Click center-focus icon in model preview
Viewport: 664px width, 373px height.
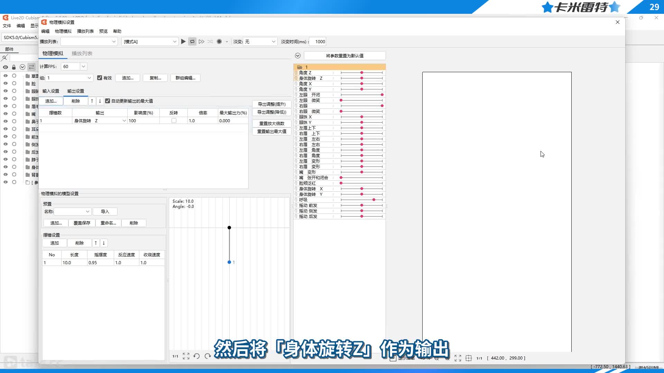tap(469, 358)
